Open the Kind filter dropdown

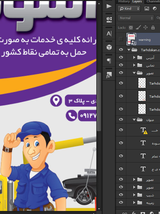tap(129, 9)
